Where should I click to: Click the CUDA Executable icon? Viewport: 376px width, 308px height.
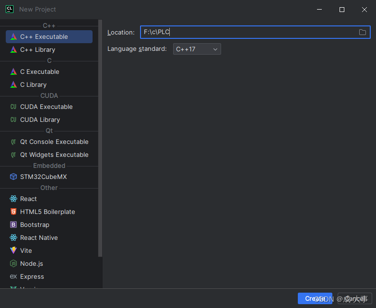point(13,107)
